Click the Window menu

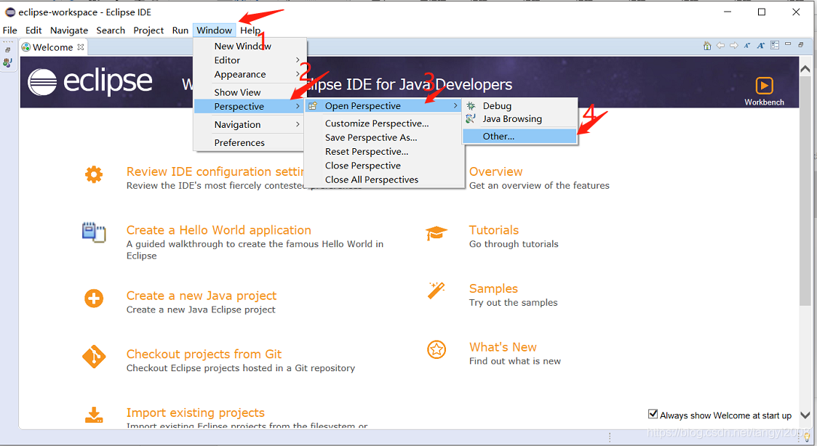pyautogui.click(x=214, y=31)
